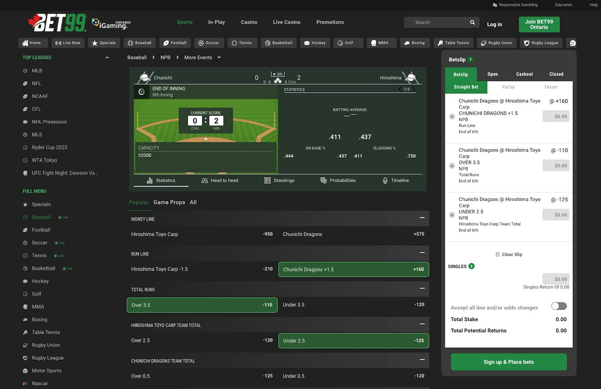Select Under 3.5 at -120 odds
The width and height of the screenshot is (601, 389).
click(x=353, y=305)
